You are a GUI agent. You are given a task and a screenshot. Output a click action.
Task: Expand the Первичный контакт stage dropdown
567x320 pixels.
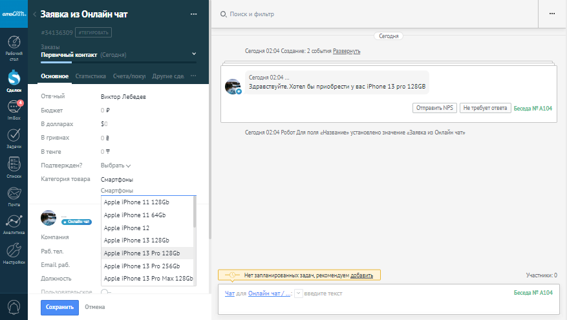[x=194, y=54]
